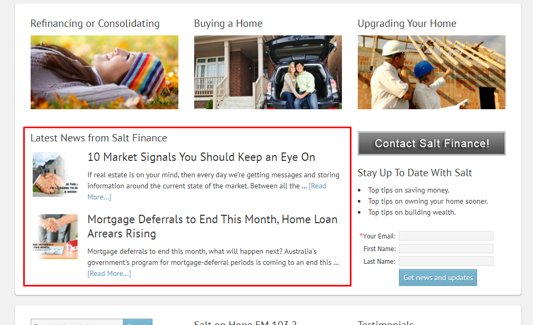
Task: Open the Buying a Home heading link
Action: point(228,23)
